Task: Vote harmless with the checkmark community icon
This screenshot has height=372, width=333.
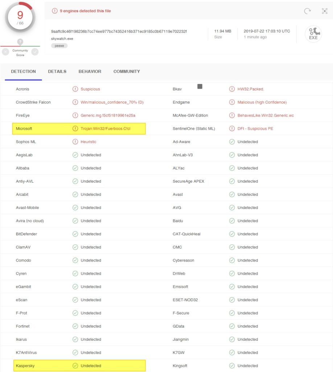Action: click(35, 52)
